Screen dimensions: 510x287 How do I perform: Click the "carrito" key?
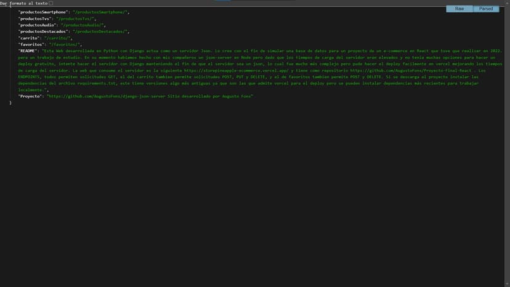pyautogui.click(x=29, y=38)
